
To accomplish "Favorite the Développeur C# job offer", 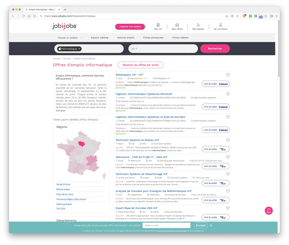I will [228, 75].
